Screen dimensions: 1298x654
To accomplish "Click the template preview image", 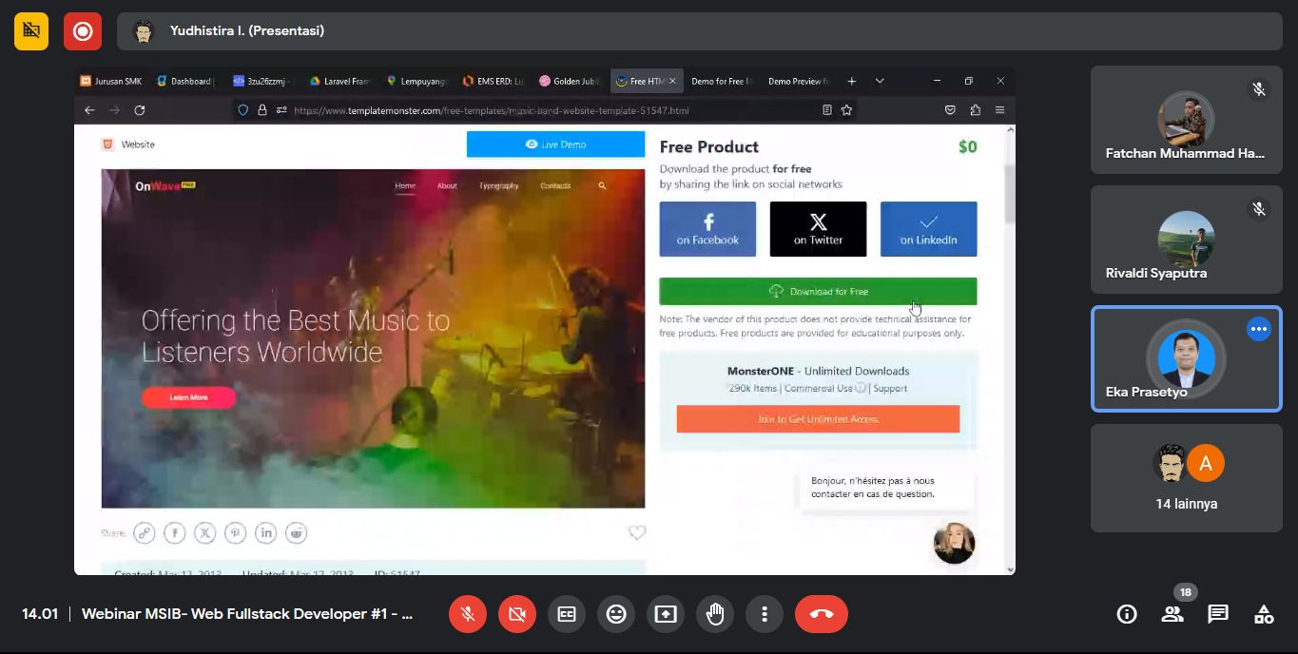I will pos(373,338).
